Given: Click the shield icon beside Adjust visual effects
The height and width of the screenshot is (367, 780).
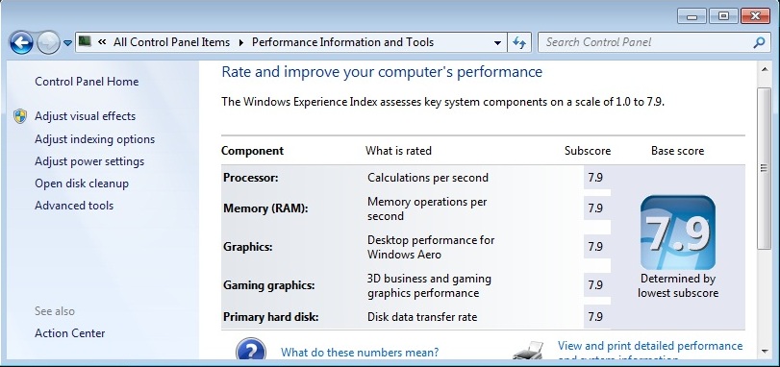Looking at the screenshot, I should pos(20,116).
